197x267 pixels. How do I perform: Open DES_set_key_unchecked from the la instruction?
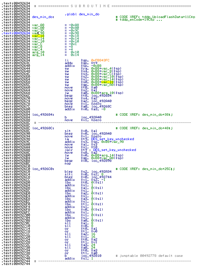(112, 139)
